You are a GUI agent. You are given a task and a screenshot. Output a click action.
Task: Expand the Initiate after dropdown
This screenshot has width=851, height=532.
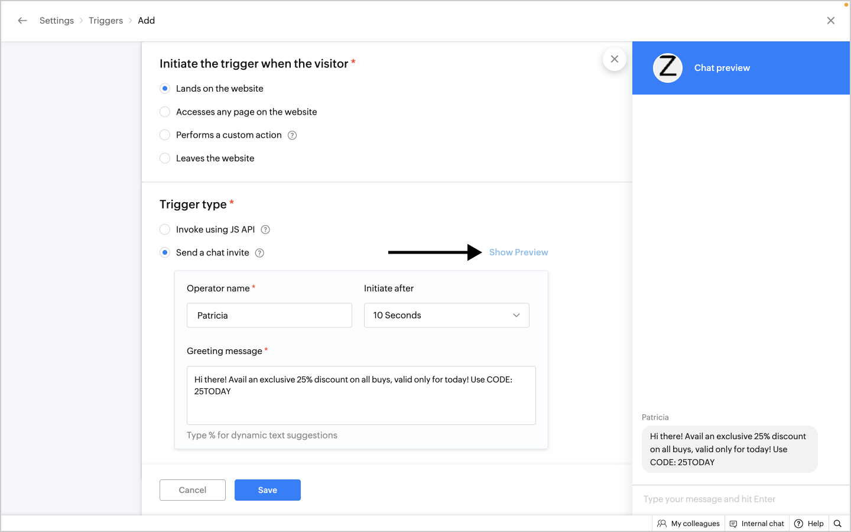tap(446, 316)
